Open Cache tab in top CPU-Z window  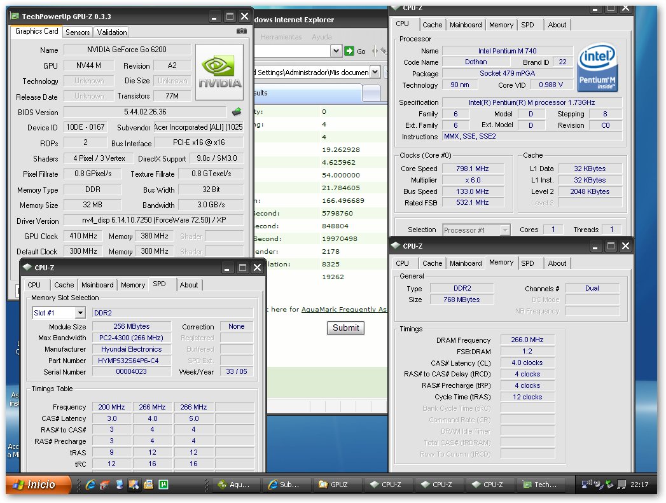coord(433,25)
